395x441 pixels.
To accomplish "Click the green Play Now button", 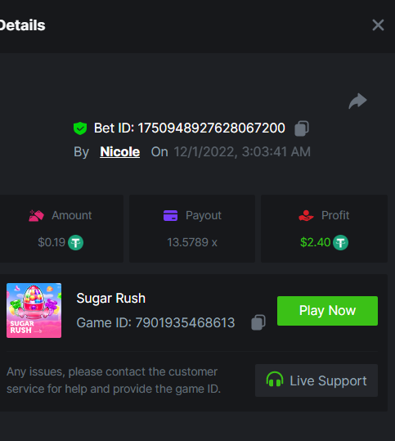I will pos(327,311).
